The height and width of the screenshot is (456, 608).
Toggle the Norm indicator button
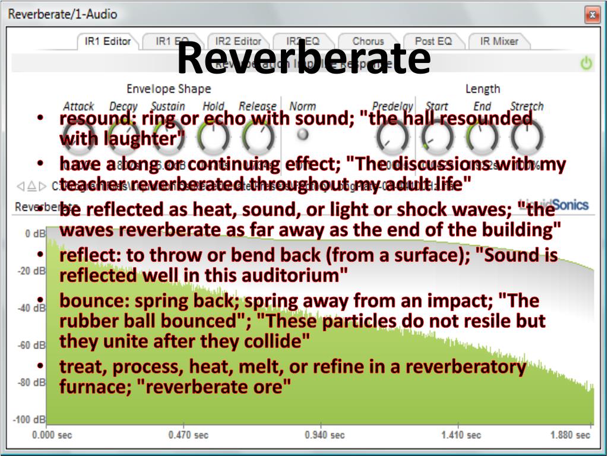(302, 134)
